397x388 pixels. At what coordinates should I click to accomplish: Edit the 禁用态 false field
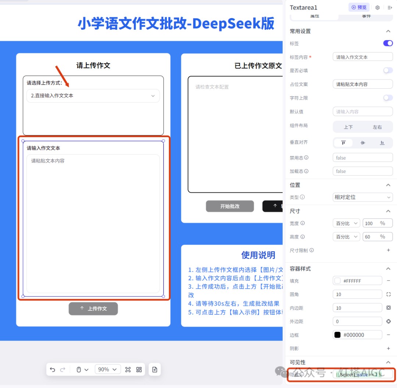(362, 157)
